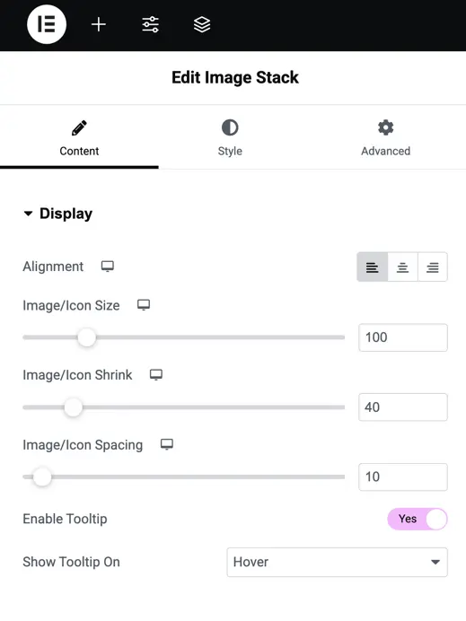Select right alignment option
The image size is (466, 621).
coord(433,267)
